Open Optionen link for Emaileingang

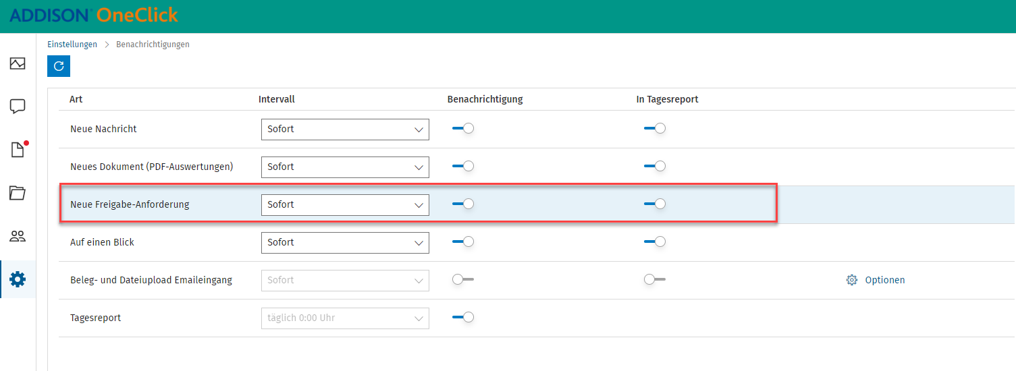pos(885,280)
